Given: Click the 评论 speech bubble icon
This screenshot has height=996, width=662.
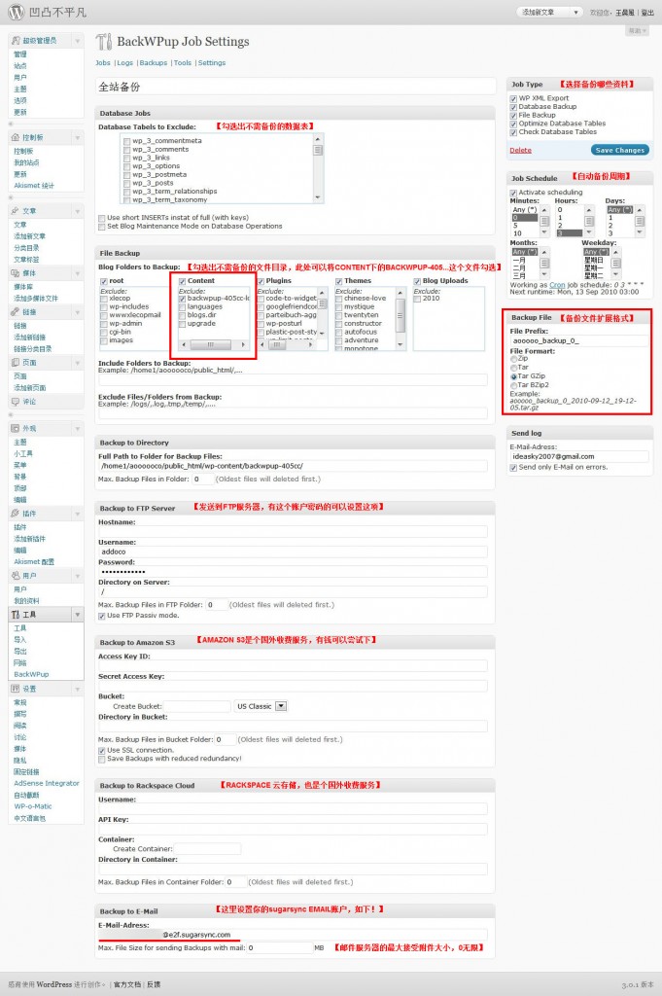Looking at the screenshot, I should (x=16, y=402).
